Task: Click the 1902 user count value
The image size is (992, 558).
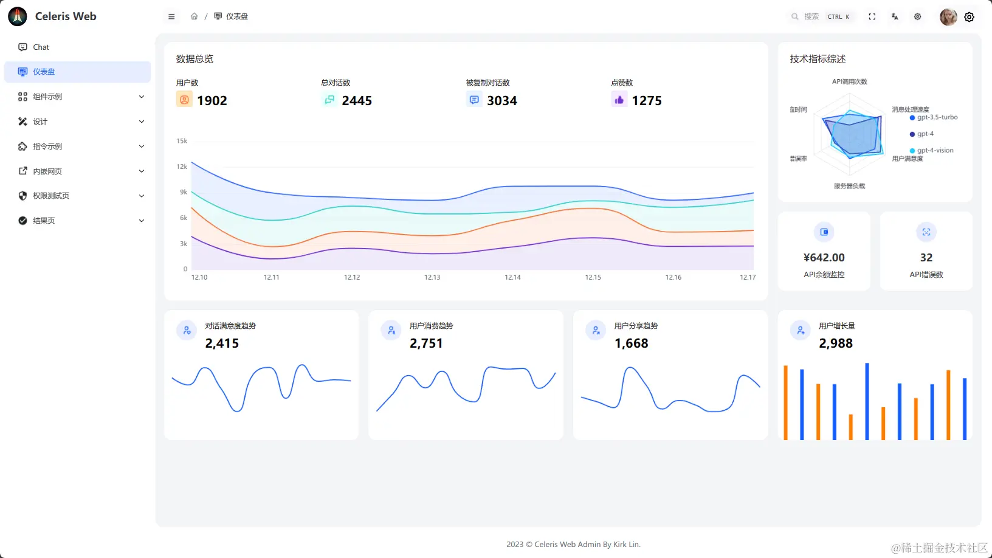Action: coord(212,101)
